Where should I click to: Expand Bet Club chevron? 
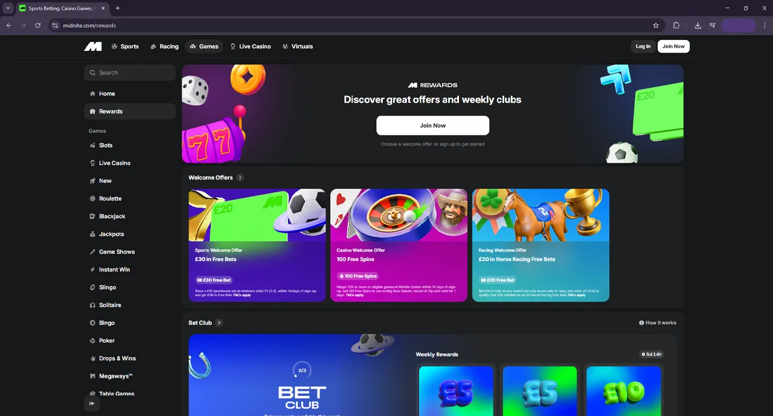click(219, 323)
